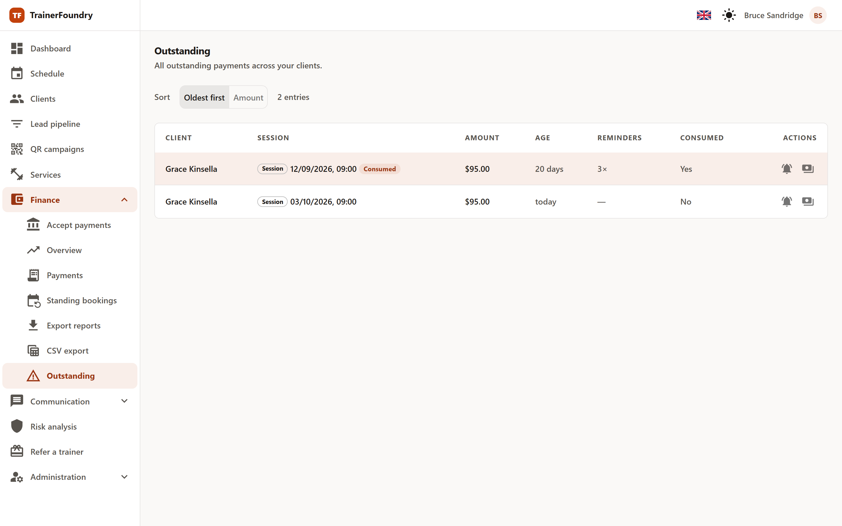Open Lead pipeline in sidebar
The image size is (842, 526).
click(x=70, y=124)
